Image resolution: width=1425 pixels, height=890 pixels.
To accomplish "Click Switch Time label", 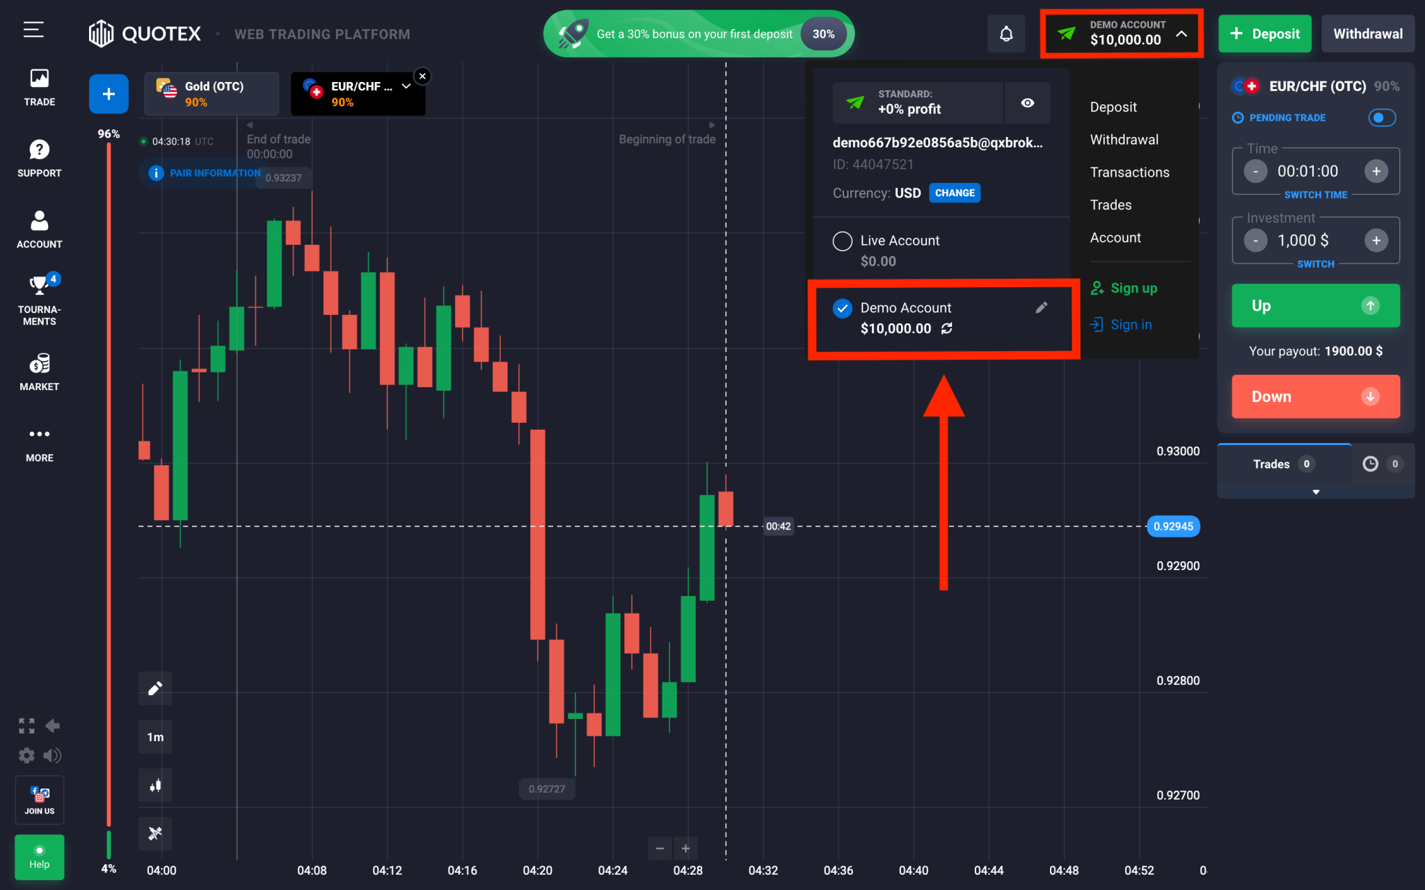I will point(1316,195).
